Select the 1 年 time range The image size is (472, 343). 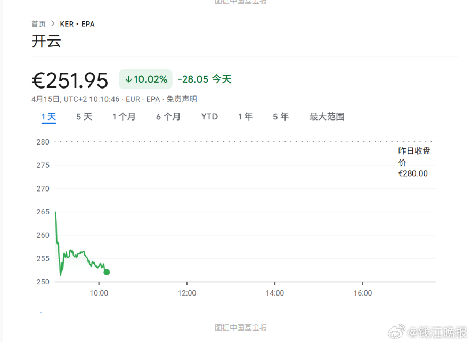(x=245, y=116)
